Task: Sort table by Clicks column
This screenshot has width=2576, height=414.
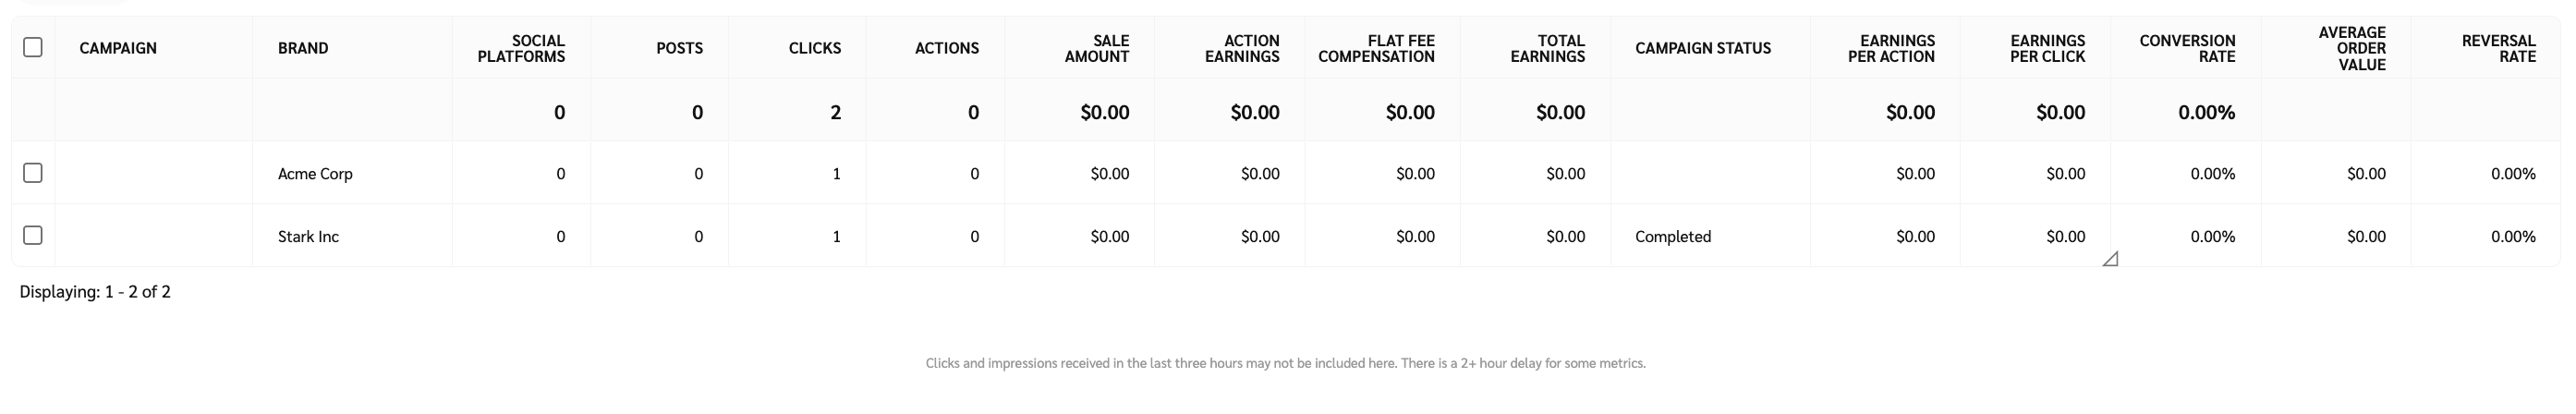Action: (814, 48)
